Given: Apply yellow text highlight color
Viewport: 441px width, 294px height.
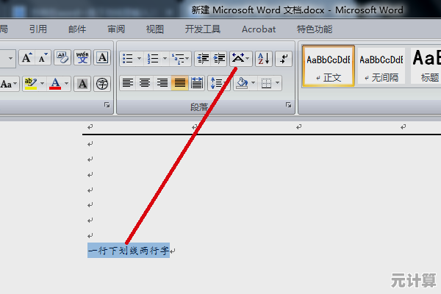Looking at the screenshot, I should [31, 84].
